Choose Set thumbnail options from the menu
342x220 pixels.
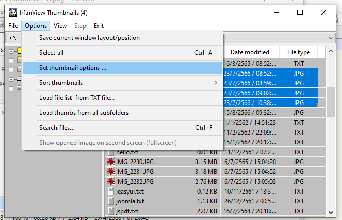point(73,68)
